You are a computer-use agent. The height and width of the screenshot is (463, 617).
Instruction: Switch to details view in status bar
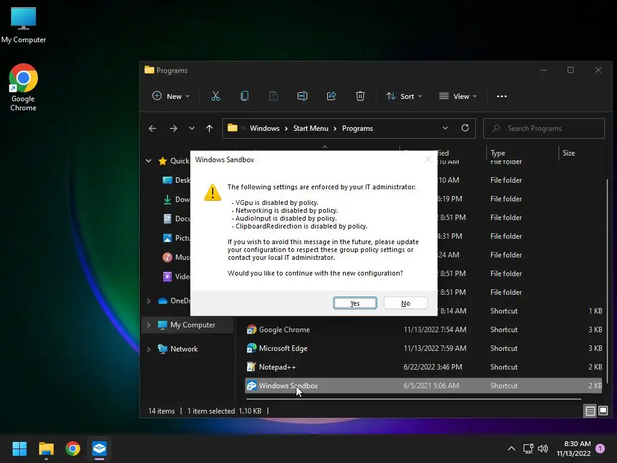[x=590, y=411]
